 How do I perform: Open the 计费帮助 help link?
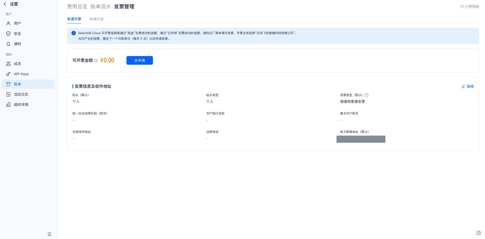470,7
